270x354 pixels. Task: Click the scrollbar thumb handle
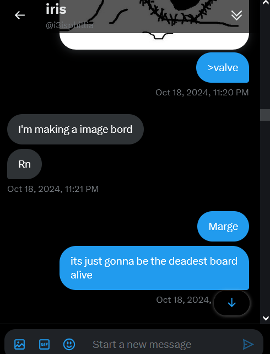(265, 115)
